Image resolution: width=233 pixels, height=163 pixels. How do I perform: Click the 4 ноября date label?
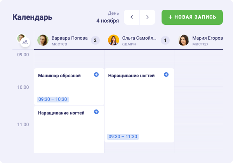[x=108, y=21]
